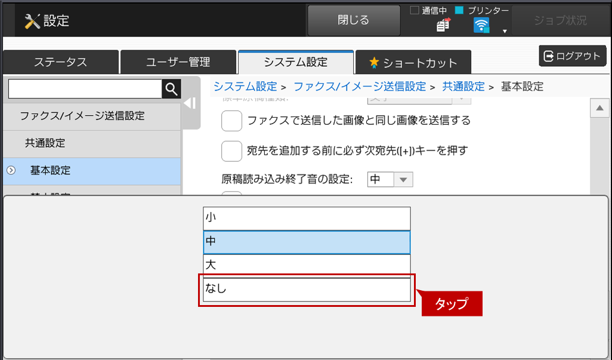Select なし from the volume list
Screen dimensions: 612x360
click(307, 290)
